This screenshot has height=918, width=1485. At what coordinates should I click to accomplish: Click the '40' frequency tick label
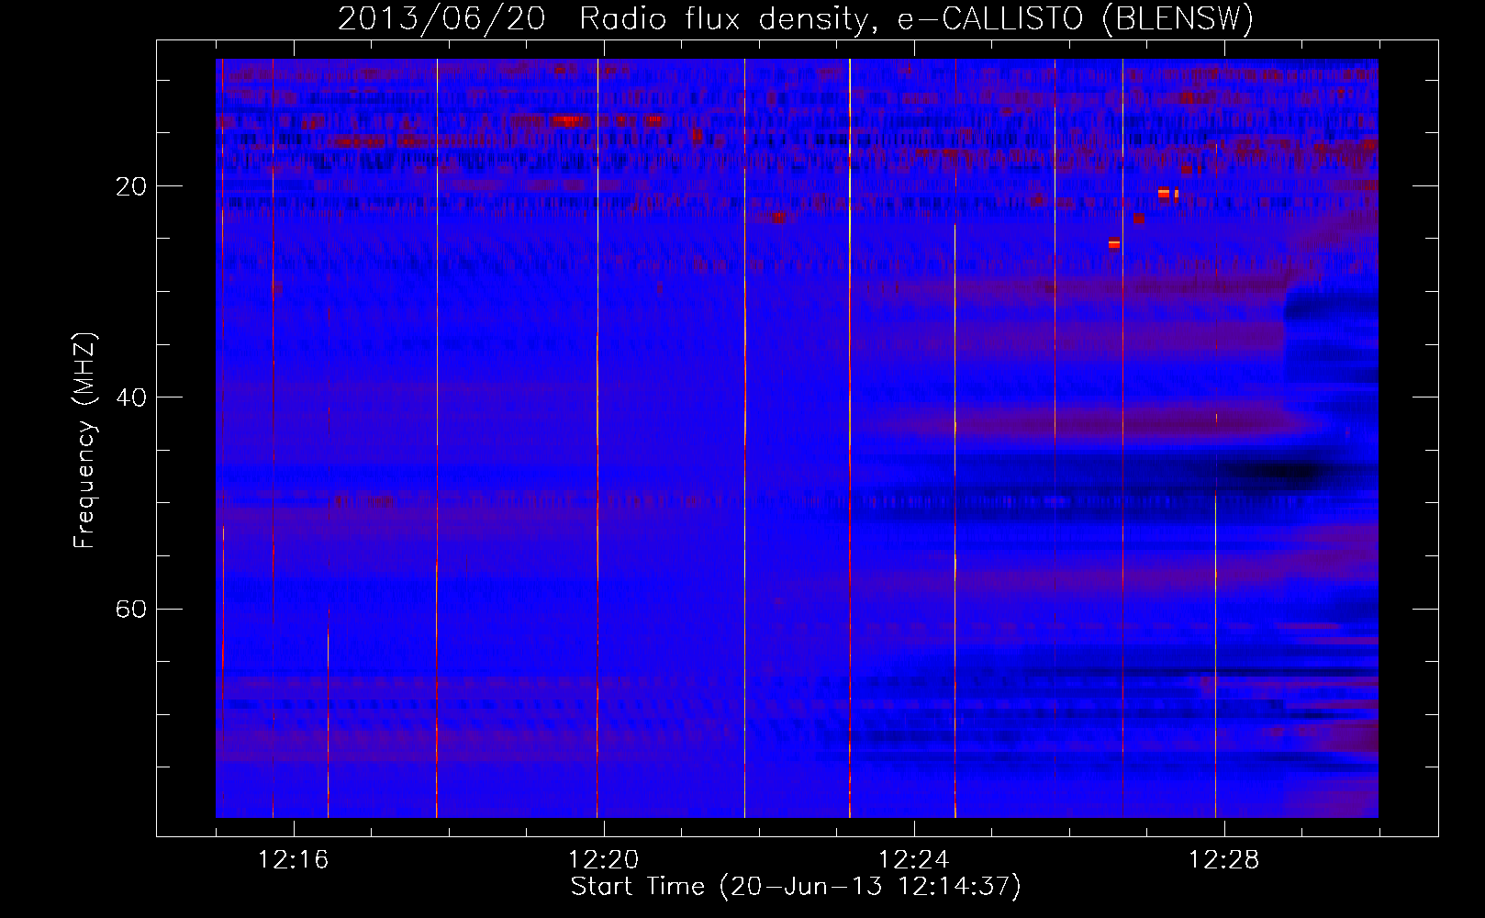tap(131, 397)
